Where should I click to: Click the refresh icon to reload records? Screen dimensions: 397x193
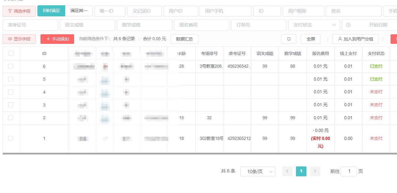click(289, 39)
